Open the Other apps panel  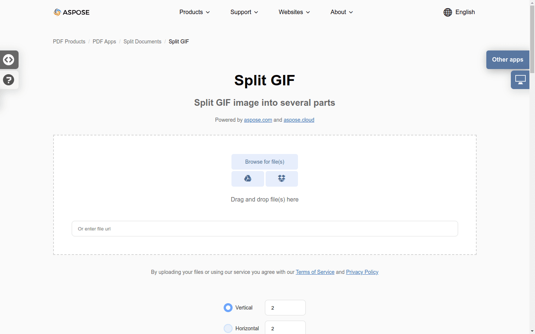(508, 60)
